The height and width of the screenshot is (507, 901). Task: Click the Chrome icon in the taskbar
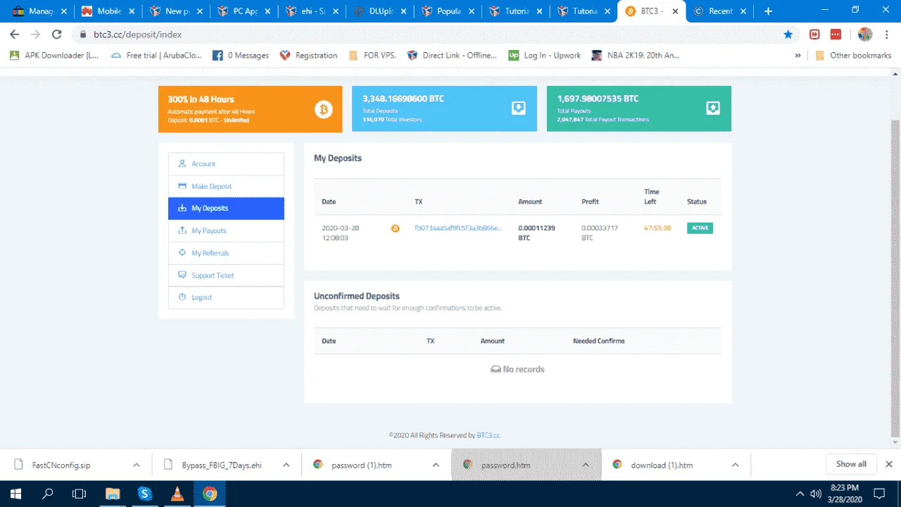[x=210, y=494]
